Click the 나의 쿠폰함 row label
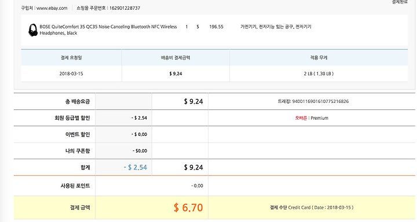Screen dimensions: 417x222 78,151
